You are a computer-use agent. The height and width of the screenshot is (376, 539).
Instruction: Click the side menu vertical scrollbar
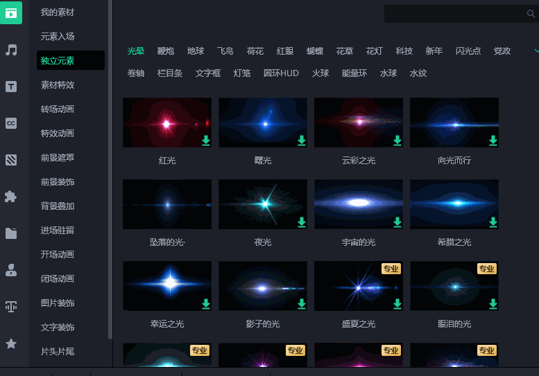[x=110, y=170]
